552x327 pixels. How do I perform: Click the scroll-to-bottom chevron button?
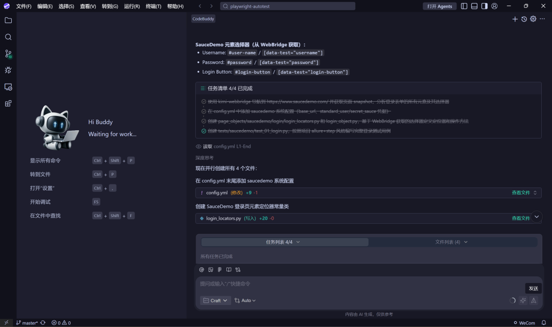pyautogui.click(x=537, y=217)
